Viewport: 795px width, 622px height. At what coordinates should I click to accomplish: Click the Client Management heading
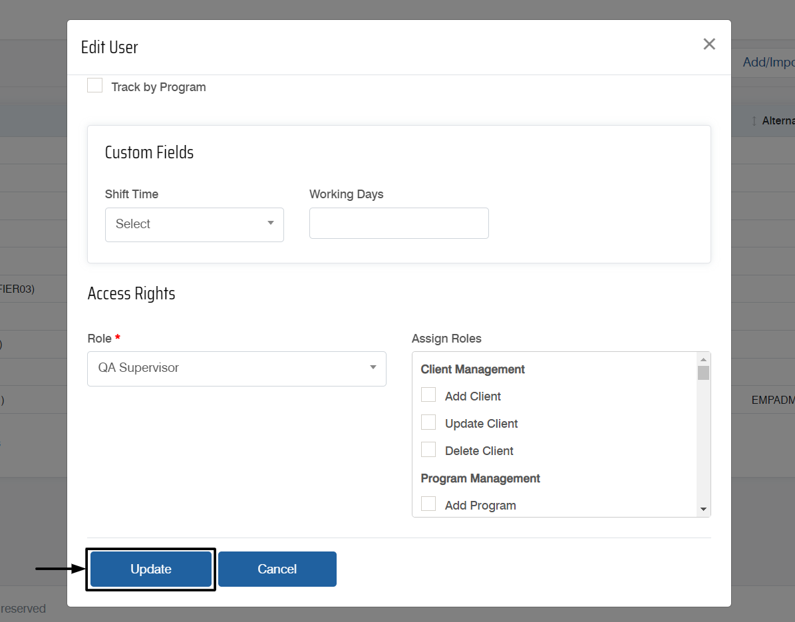[x=472, y=369]
